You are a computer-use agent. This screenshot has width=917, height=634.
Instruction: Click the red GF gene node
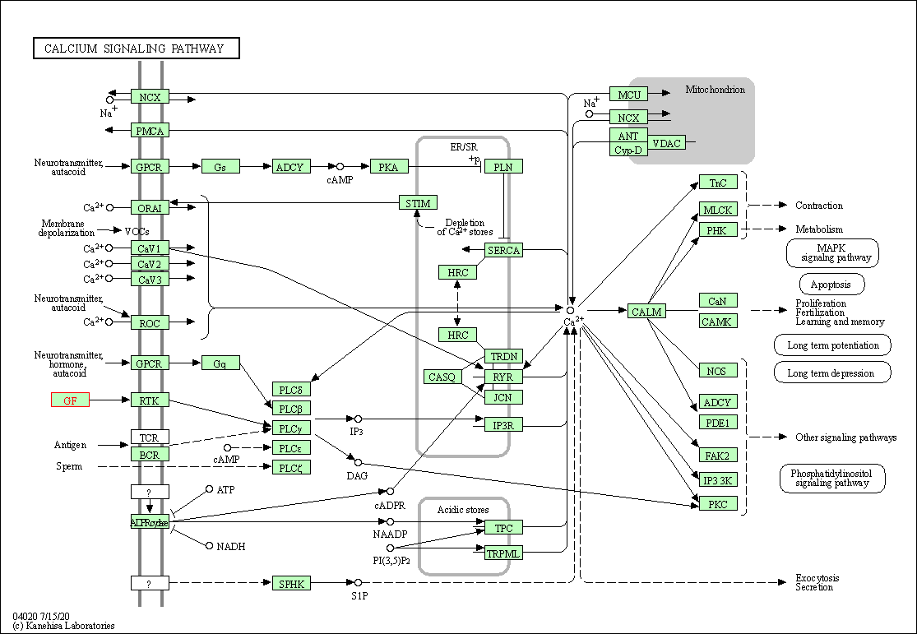(70, 400)
